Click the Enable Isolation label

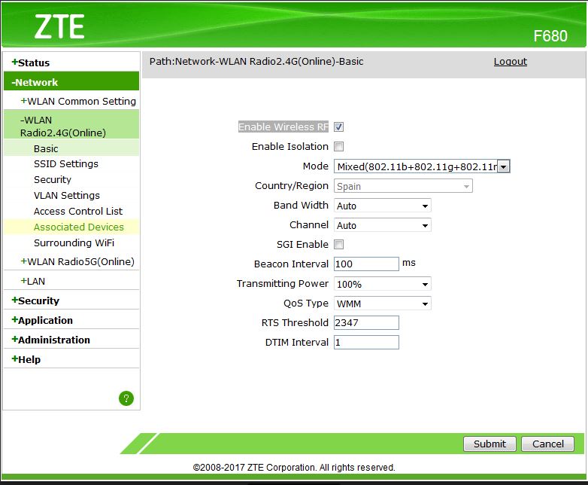(x=290, y=146)
